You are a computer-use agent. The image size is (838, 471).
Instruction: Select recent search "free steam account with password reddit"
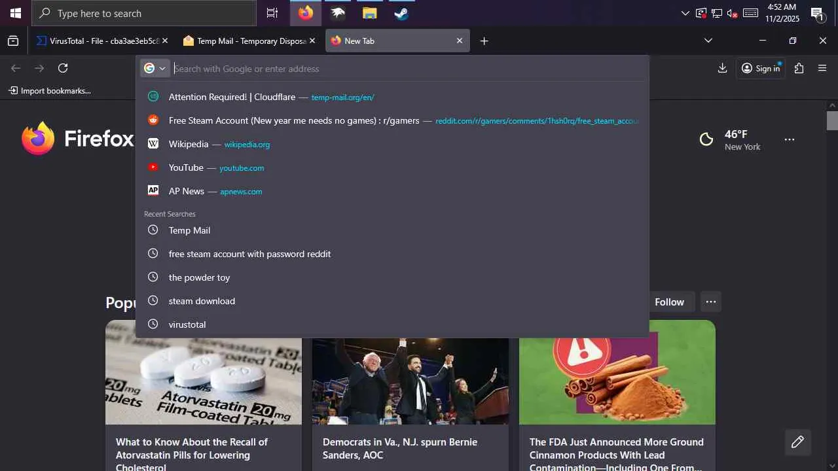tap(393, 254)
